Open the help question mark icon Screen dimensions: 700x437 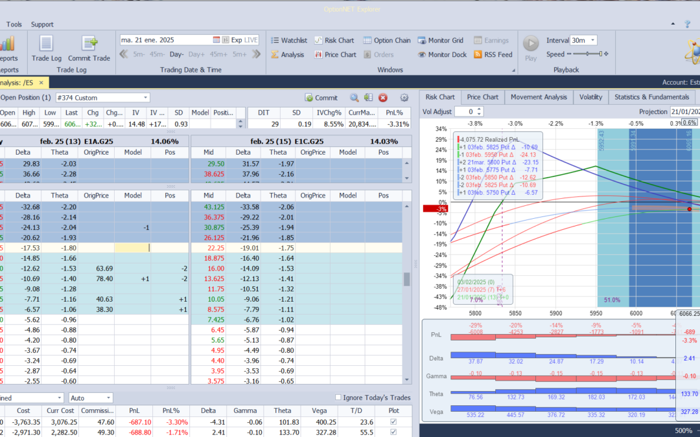688,24
